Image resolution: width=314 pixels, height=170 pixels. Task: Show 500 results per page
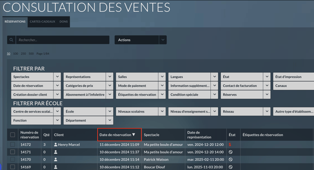31,54
